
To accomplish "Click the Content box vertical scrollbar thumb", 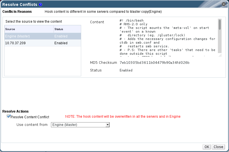I will coord(220,25).
